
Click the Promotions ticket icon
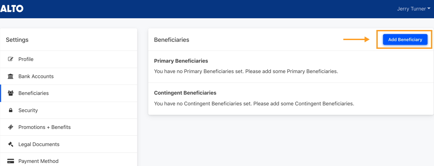click(x=10, y=127)
